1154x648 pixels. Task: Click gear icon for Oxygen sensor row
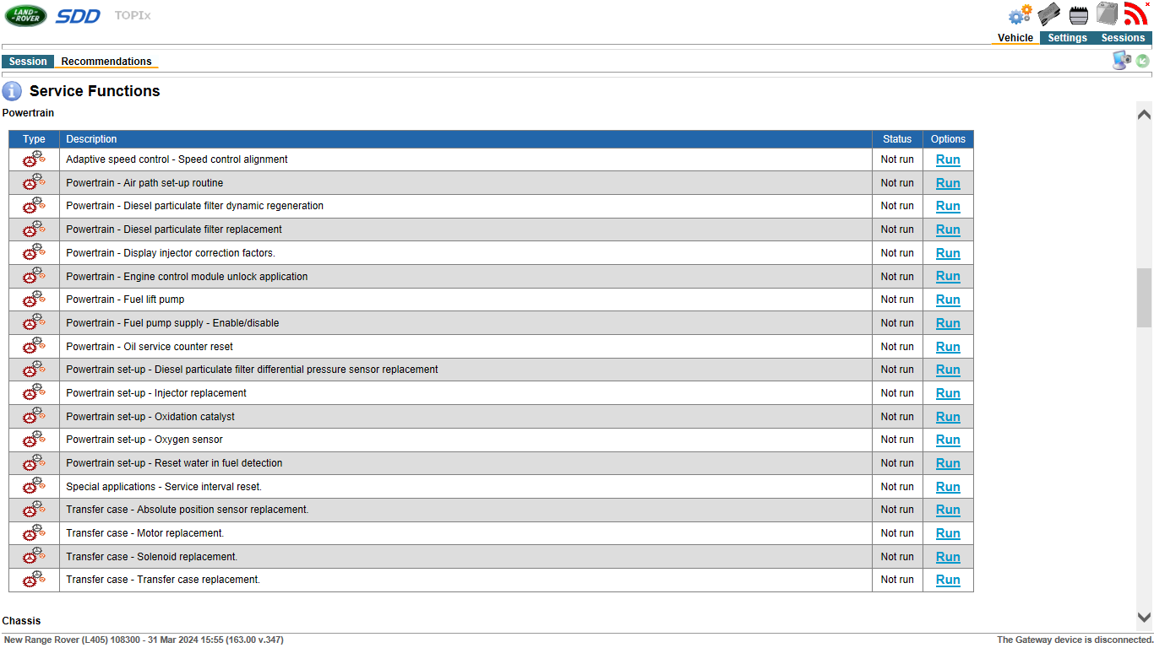(34, 439)
